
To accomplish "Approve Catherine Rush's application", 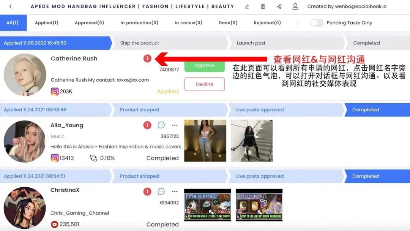I will (204, 66).
